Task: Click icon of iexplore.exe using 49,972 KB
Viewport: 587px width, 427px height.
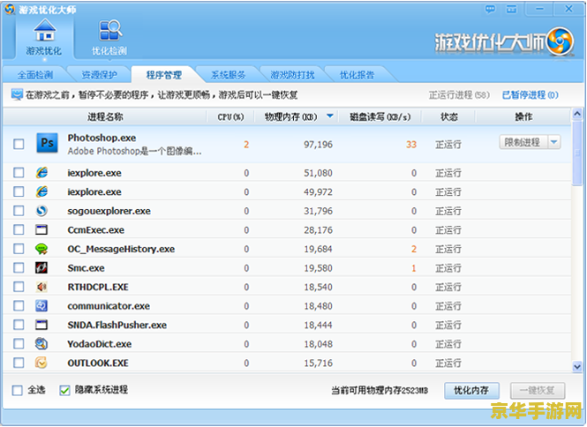Action: tap(41, 191)
